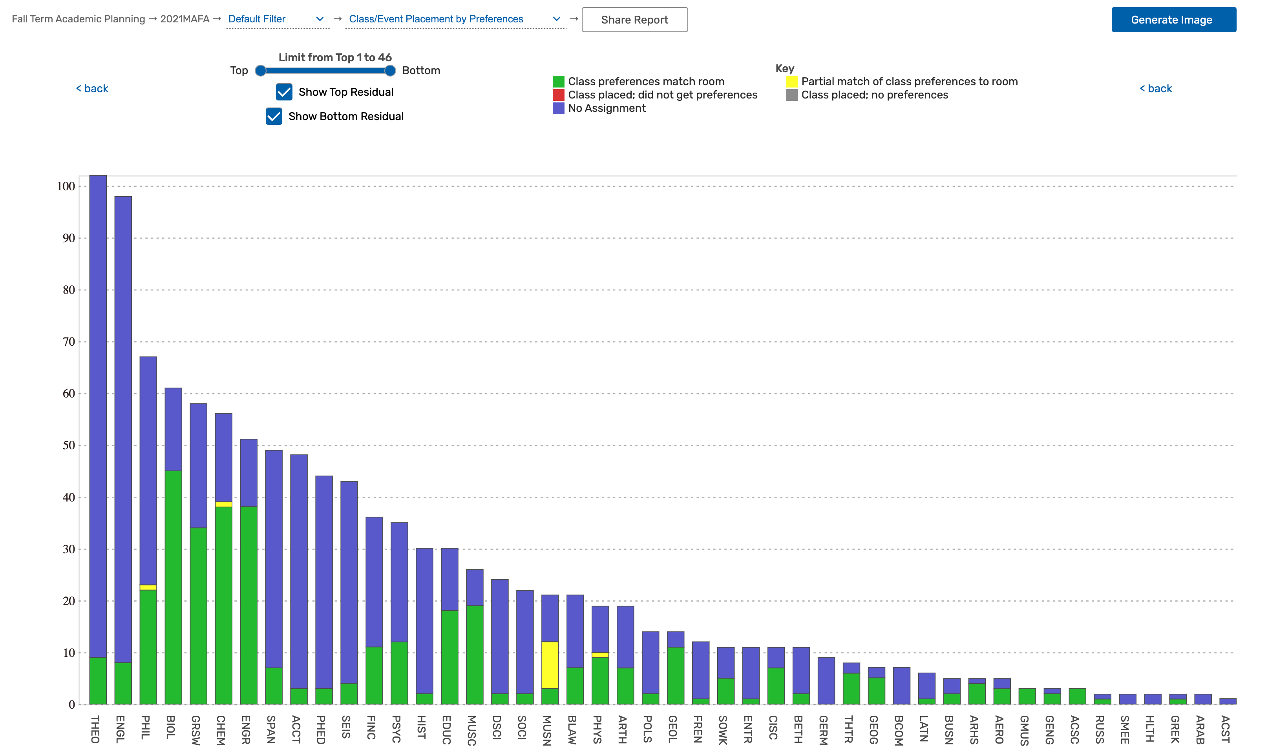This screenshot has width=1268, height=755.
Task: Click the gray 'no preferences' legend swatch
Action: (791, 95)
